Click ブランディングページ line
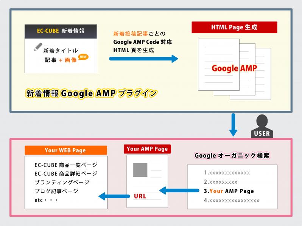Viewport: 302px width, 226px height. tap(62, 182)
